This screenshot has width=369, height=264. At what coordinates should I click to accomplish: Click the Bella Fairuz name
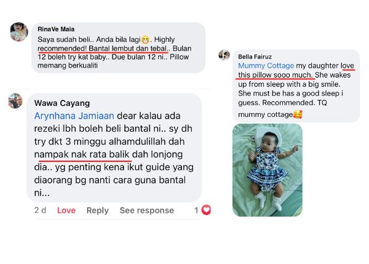coord(255,57)
